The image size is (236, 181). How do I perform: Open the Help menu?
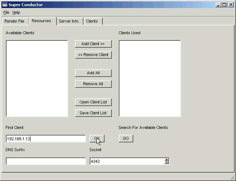point(16,12)
